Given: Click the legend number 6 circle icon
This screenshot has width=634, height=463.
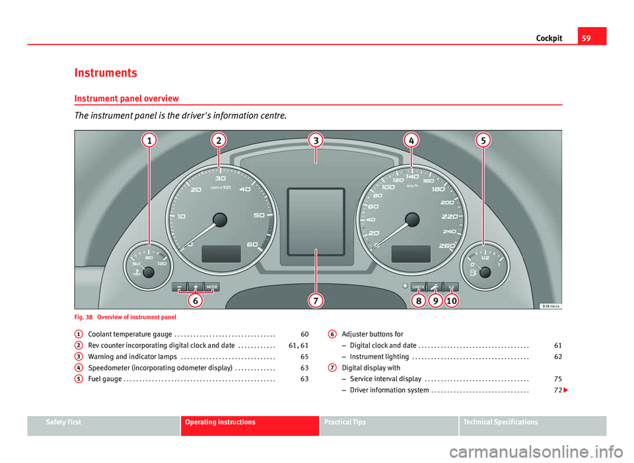Looking at the screenshot, I should tap(332, 334).
